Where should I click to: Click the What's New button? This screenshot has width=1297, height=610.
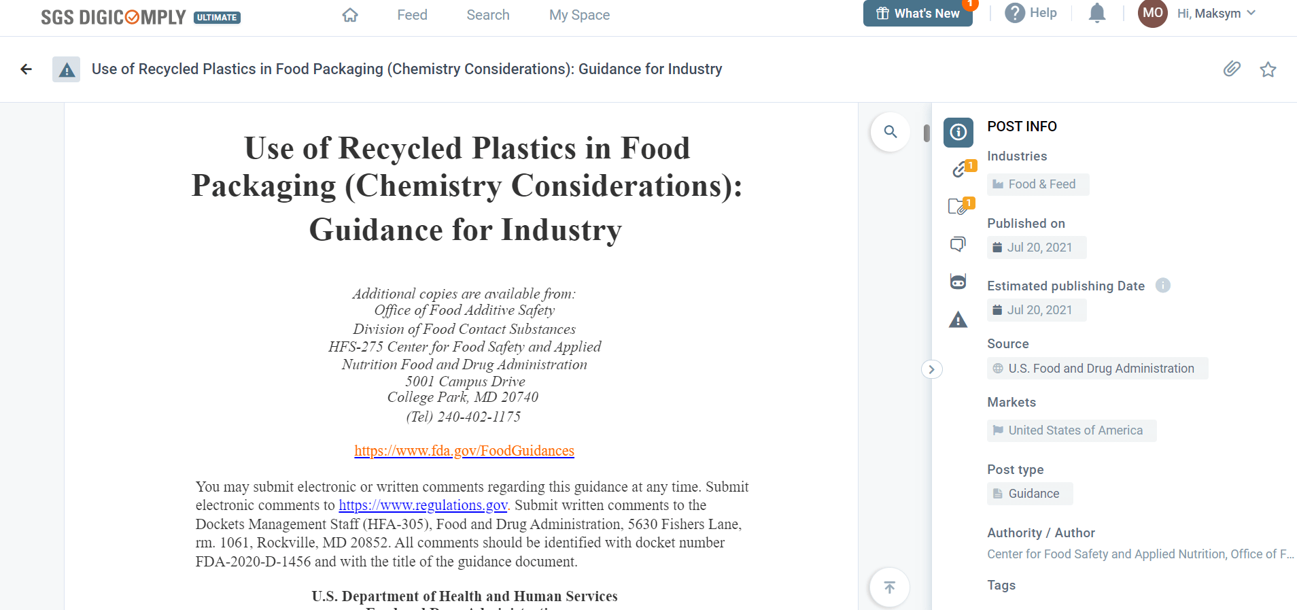coord(917,14)
